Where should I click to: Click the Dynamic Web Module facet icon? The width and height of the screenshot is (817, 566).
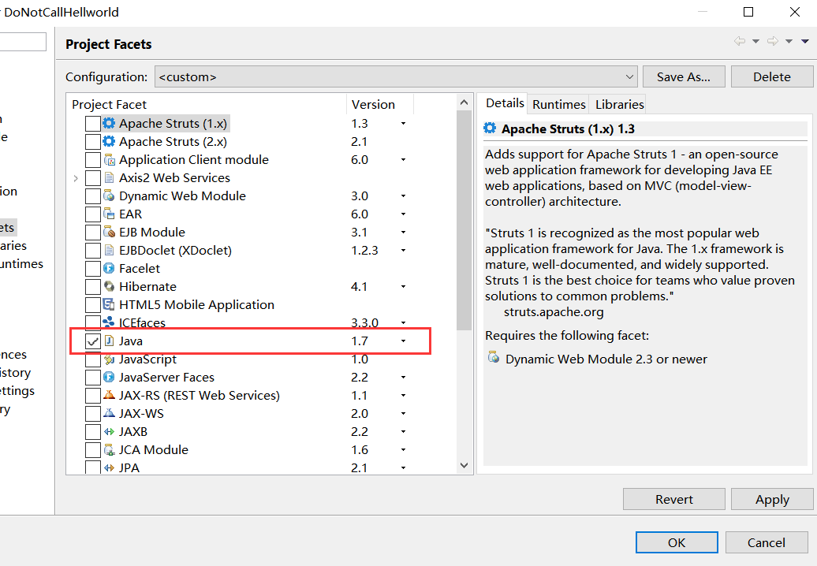coord(109,195)
